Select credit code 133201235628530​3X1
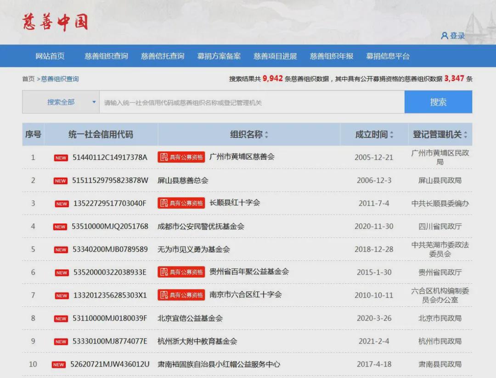Image resolution: width=496 pixels, height=378 pixels. point(110,295)
